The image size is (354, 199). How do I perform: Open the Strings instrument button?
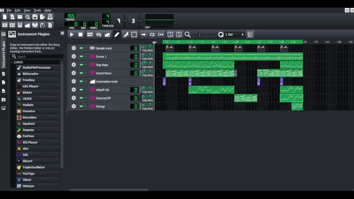coord(109,106)
